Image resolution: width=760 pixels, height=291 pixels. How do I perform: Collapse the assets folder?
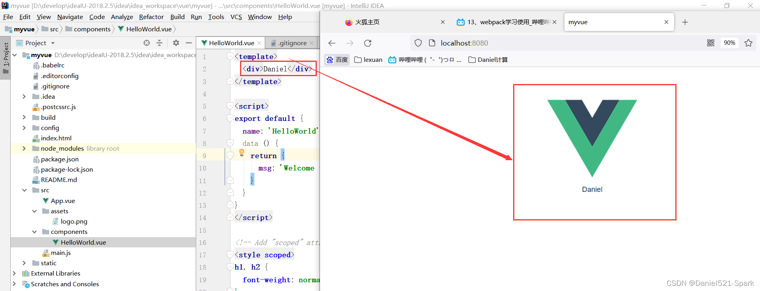click(x=35, y=211)
